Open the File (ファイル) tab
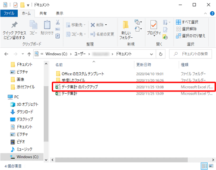Image resolution: width=216 pixels, height=170 pixels. click(9, 13)
